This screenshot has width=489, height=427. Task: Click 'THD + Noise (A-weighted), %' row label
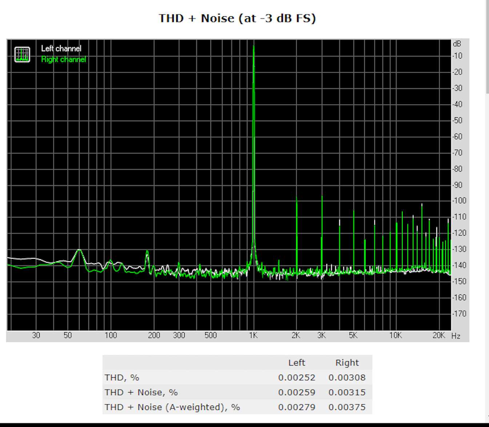172,407
